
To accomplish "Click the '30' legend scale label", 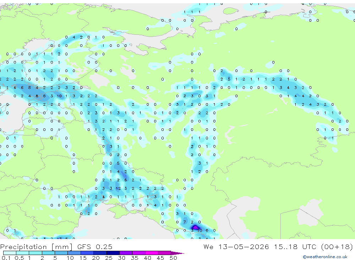I will [x=121, y=258].
